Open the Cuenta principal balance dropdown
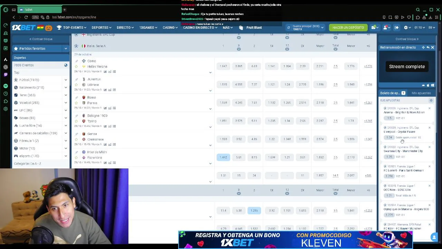The height and width of the screenshot is (249, 442). [x=308, y=27]
